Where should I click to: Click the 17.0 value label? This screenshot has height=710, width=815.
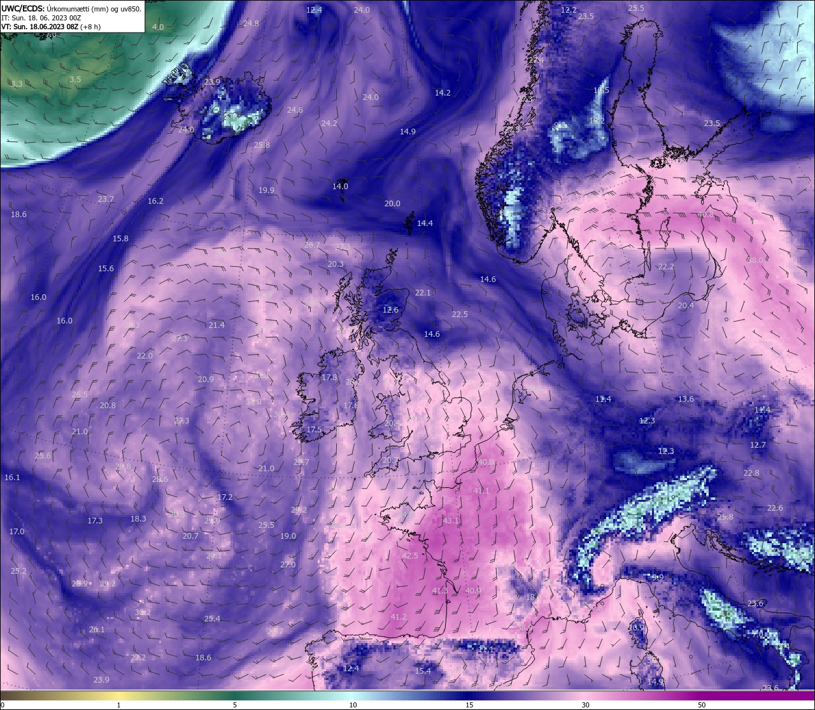click(x=17, y=532)
